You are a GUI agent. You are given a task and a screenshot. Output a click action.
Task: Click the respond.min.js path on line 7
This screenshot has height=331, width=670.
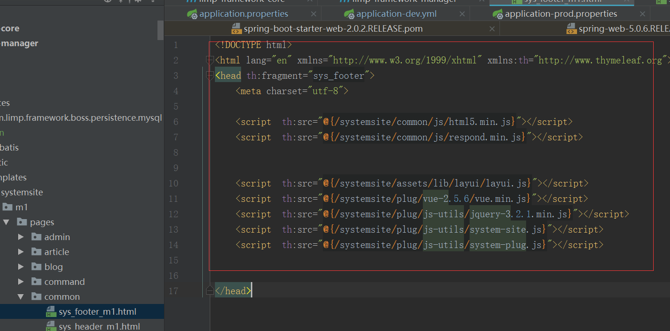point(425,137)
